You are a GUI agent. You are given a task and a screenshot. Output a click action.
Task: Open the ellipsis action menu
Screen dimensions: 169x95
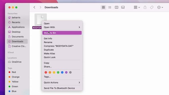(160, 7)
